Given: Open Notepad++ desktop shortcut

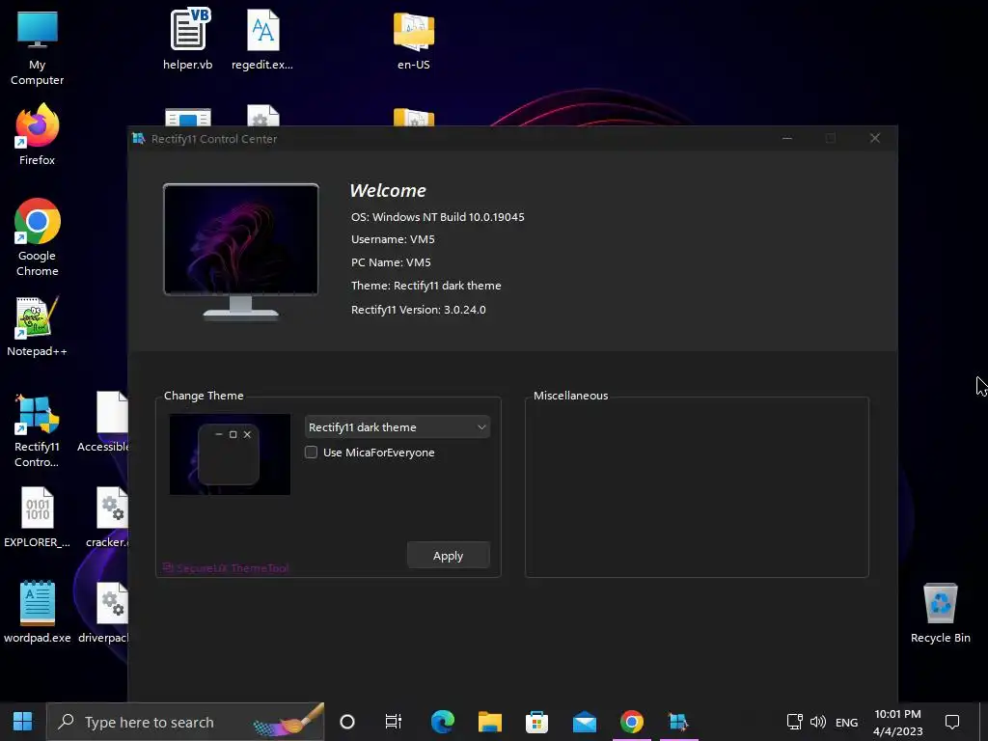Looking at the screenshot, I should click(x=37, y=326).
